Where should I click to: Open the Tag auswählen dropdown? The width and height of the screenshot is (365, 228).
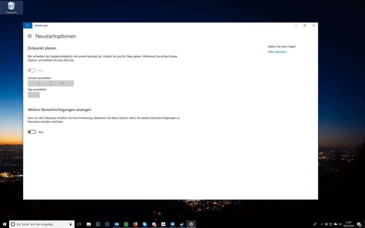[34, 95]
